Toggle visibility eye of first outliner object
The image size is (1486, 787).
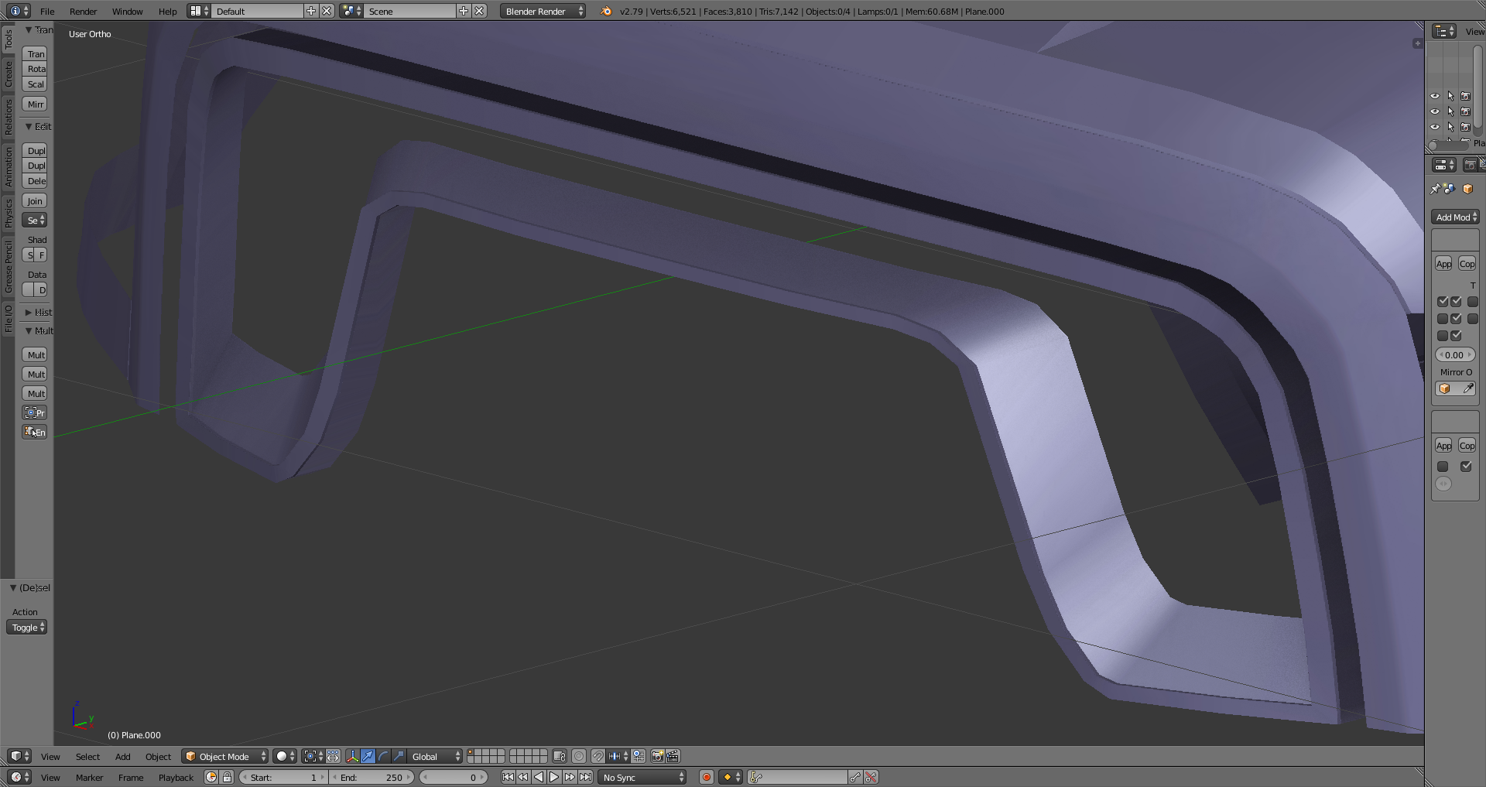[x=1434, y=96]
